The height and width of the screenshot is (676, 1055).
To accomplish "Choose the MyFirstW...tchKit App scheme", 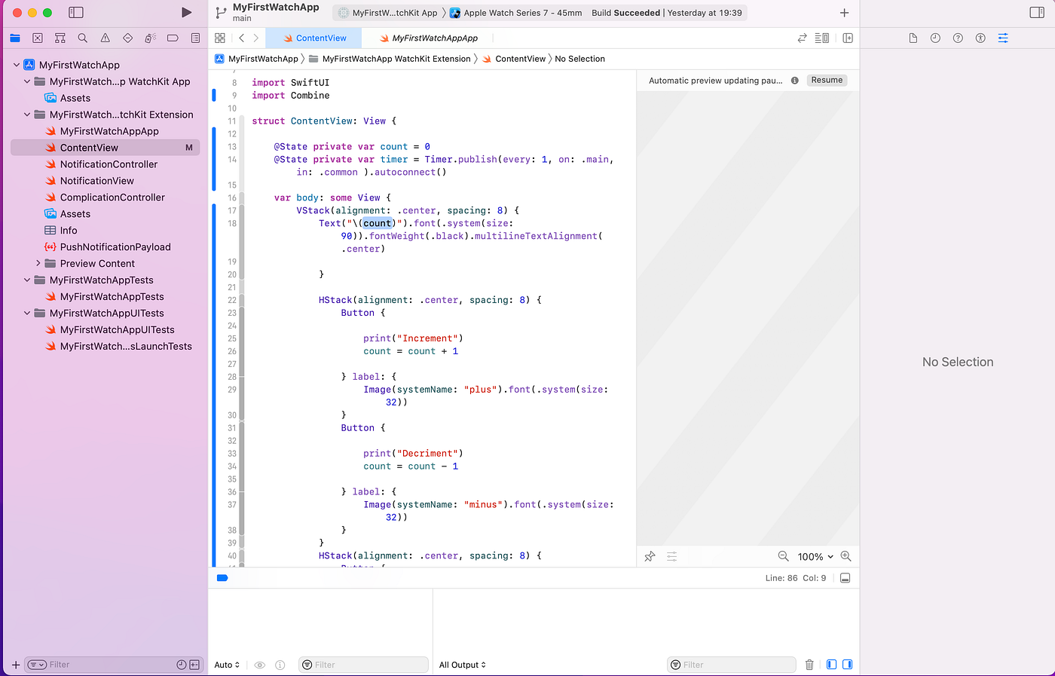I will (x=388, y=13).
